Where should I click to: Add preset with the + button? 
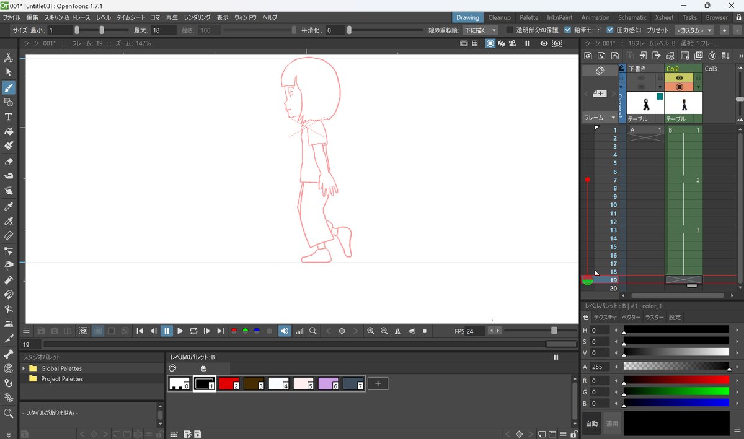tap(724, 30)
